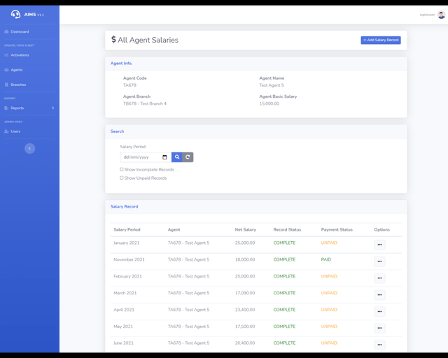Open options for March 2021 salary record
This screenshot has width=448, height=358.
(x=379, y=294)
